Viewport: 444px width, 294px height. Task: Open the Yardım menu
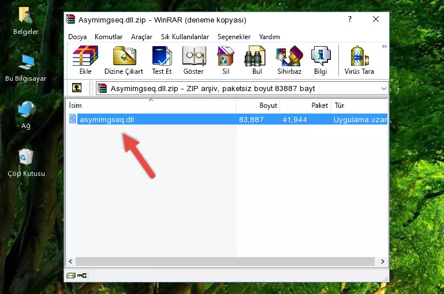269,37
